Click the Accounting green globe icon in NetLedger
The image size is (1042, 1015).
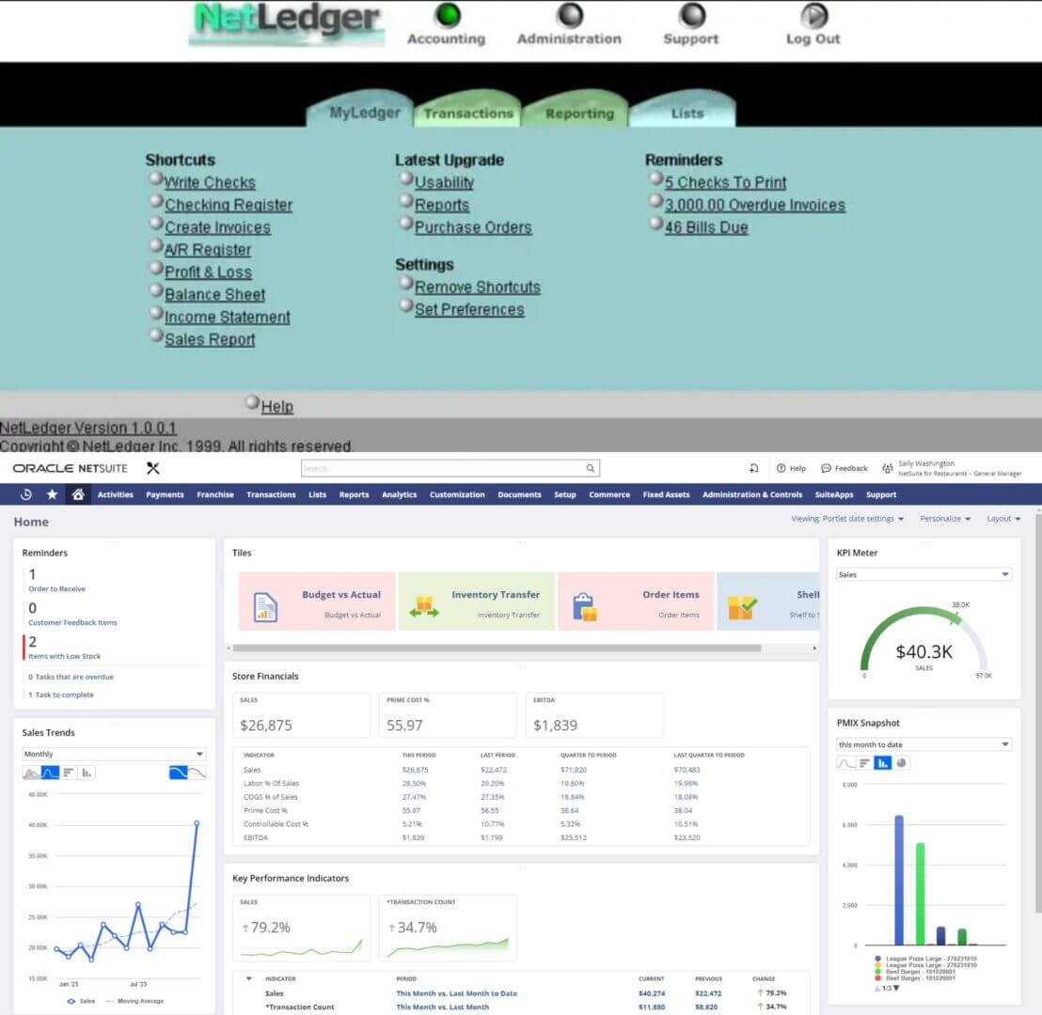pos(448,15)
